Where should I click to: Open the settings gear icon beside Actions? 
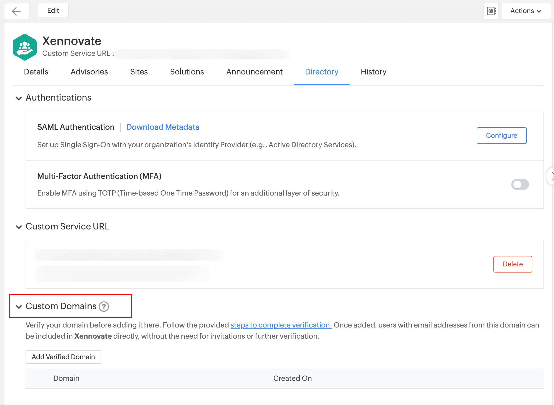pyautogui.click(x=491, y=11)
